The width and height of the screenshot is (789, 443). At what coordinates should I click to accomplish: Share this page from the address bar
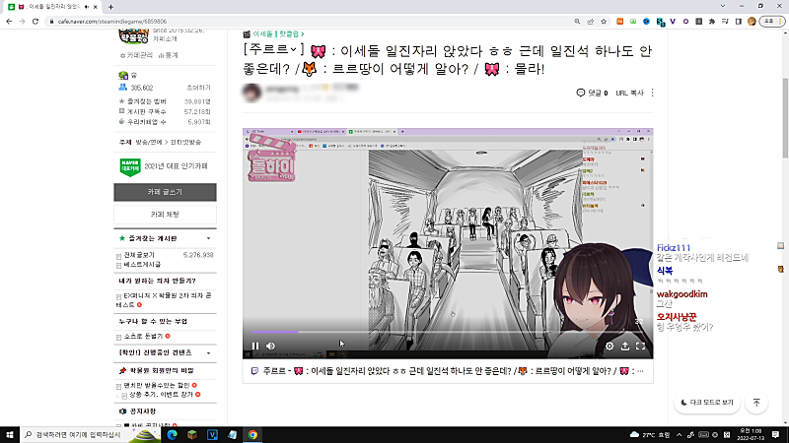(590, 21)
